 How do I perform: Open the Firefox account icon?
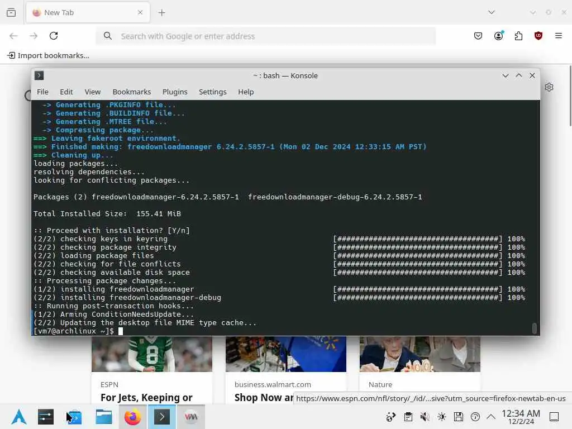(498, 36)
